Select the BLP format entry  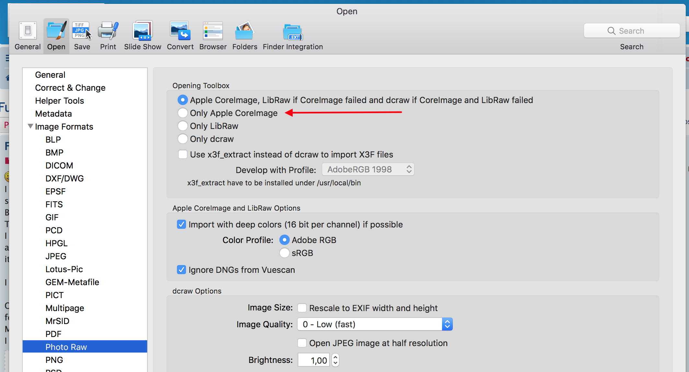(x=85, y=139)
